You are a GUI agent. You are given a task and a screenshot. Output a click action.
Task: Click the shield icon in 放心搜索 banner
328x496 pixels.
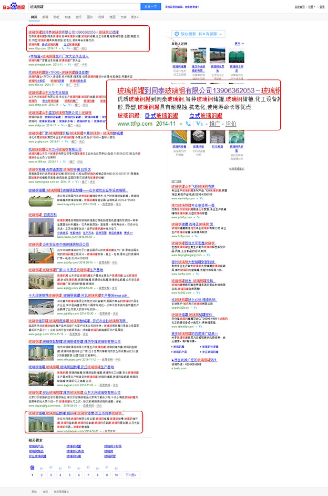(x=177, y=34)
